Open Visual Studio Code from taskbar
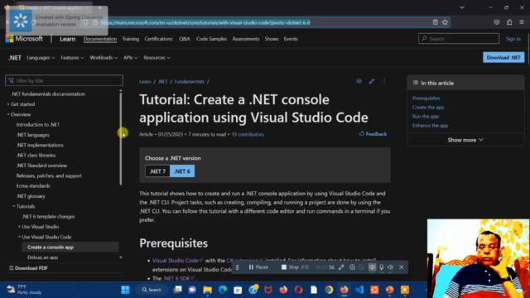530x298 pixels. pyautogui.click(x=359, y=290)
